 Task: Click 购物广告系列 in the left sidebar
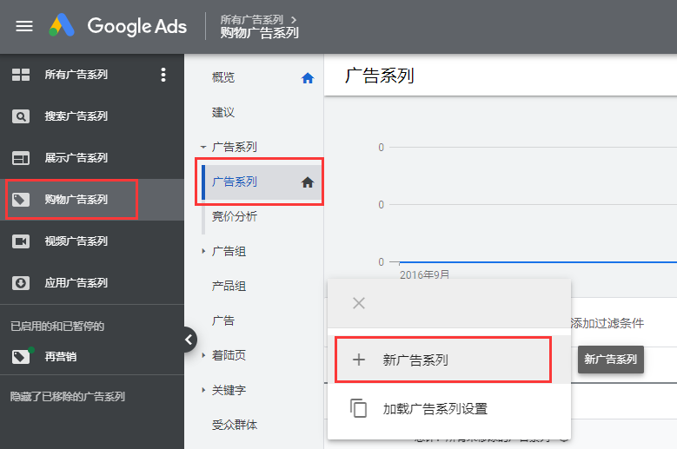pyautogui.click(x=76, y=200)
